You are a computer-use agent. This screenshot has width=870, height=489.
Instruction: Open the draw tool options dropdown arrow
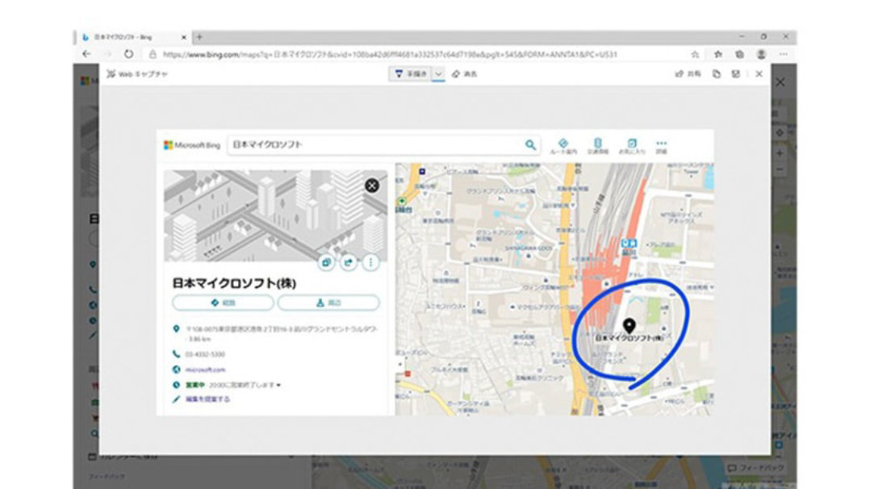[438, 73]
